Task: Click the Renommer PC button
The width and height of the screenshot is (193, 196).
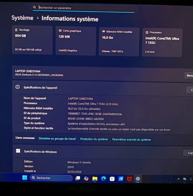Action: (x=189, y=75)
